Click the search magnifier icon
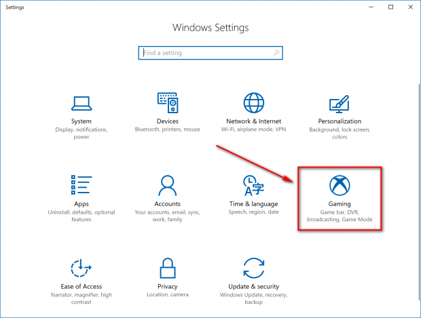The image size is (421, 318). [x=276, y=53]
